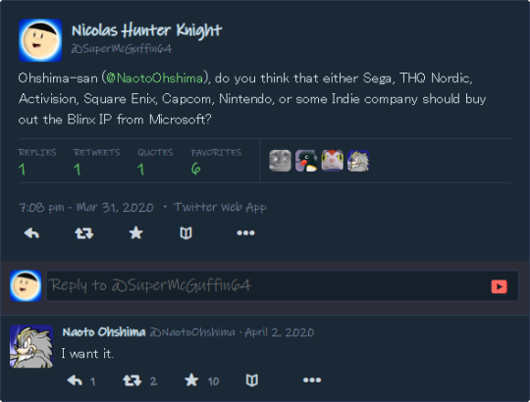Image resolution: width=530 pixels, height=402 pixels.
Task: Open the book icon under main tweet
Action: coord(185,233)
